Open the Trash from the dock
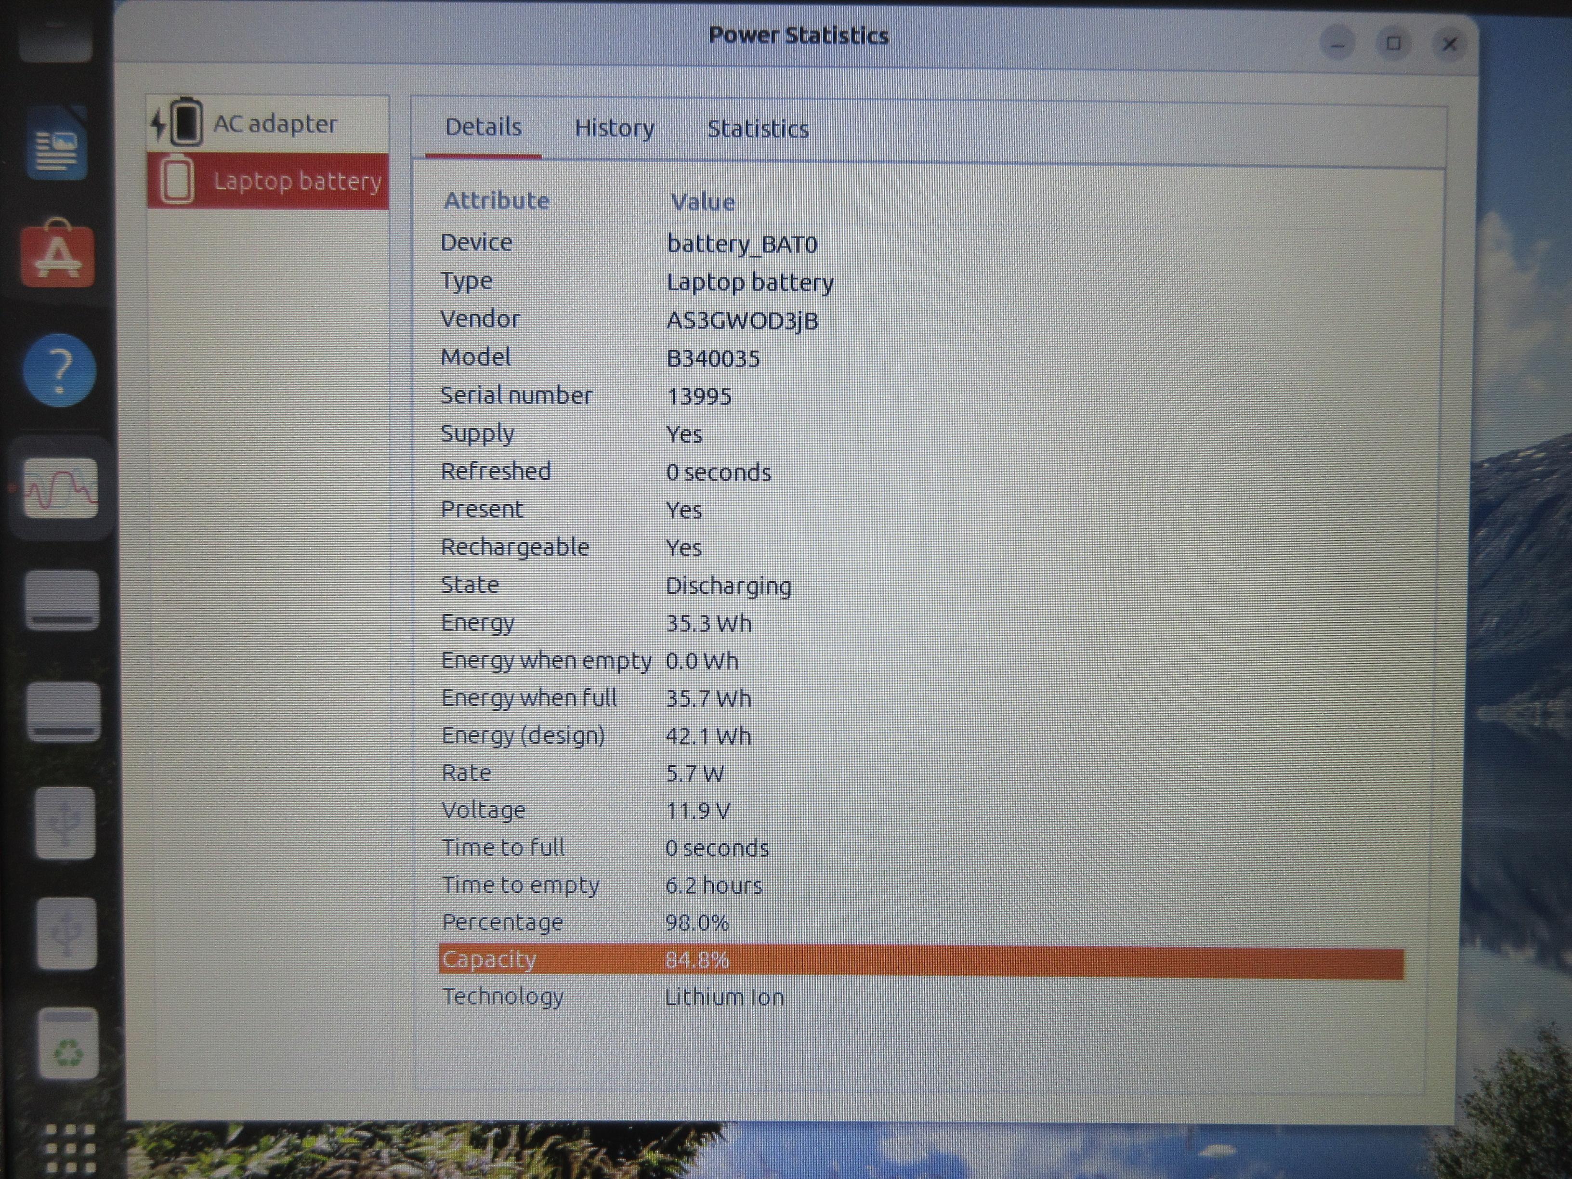The width and height of the screenshot is (1572, 1179). [67, 1043]
